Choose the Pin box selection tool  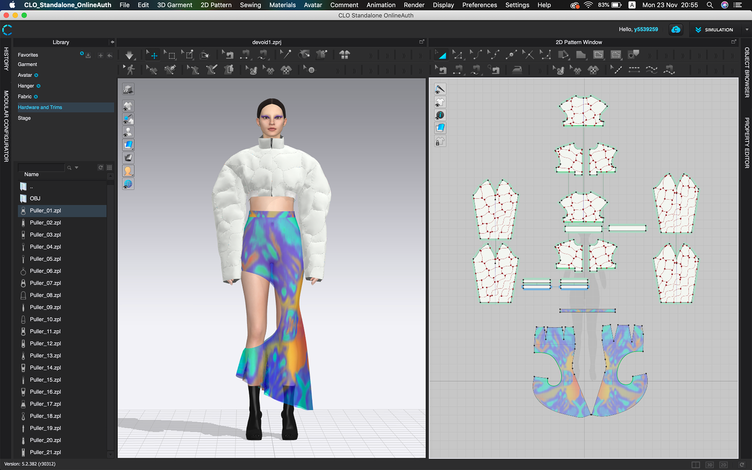pos(188,55)
